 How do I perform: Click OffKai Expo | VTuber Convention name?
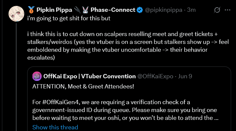[x=89, y=76]
